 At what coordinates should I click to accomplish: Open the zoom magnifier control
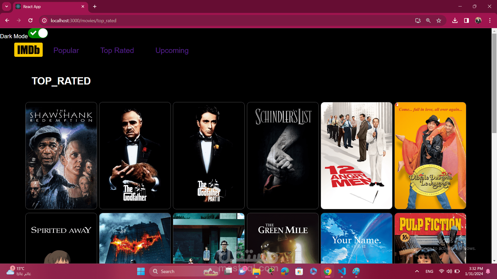point(428,20)
